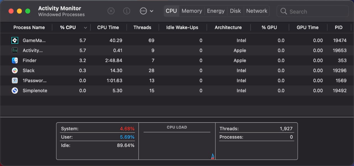Click the Processes count label
Image resolution: width=354 pixels, height=166 pixels.
click(x=231, y=137)
